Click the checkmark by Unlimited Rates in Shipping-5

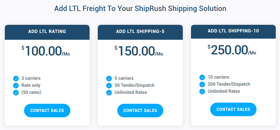coord(109,93)
